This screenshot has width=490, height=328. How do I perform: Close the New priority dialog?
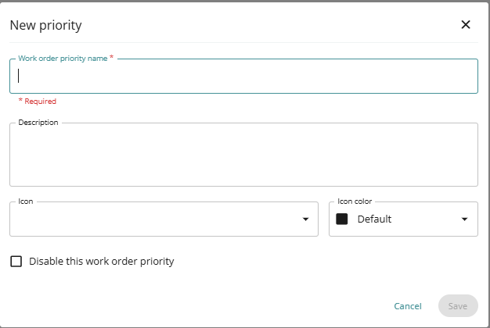click(x=466, y=24)
